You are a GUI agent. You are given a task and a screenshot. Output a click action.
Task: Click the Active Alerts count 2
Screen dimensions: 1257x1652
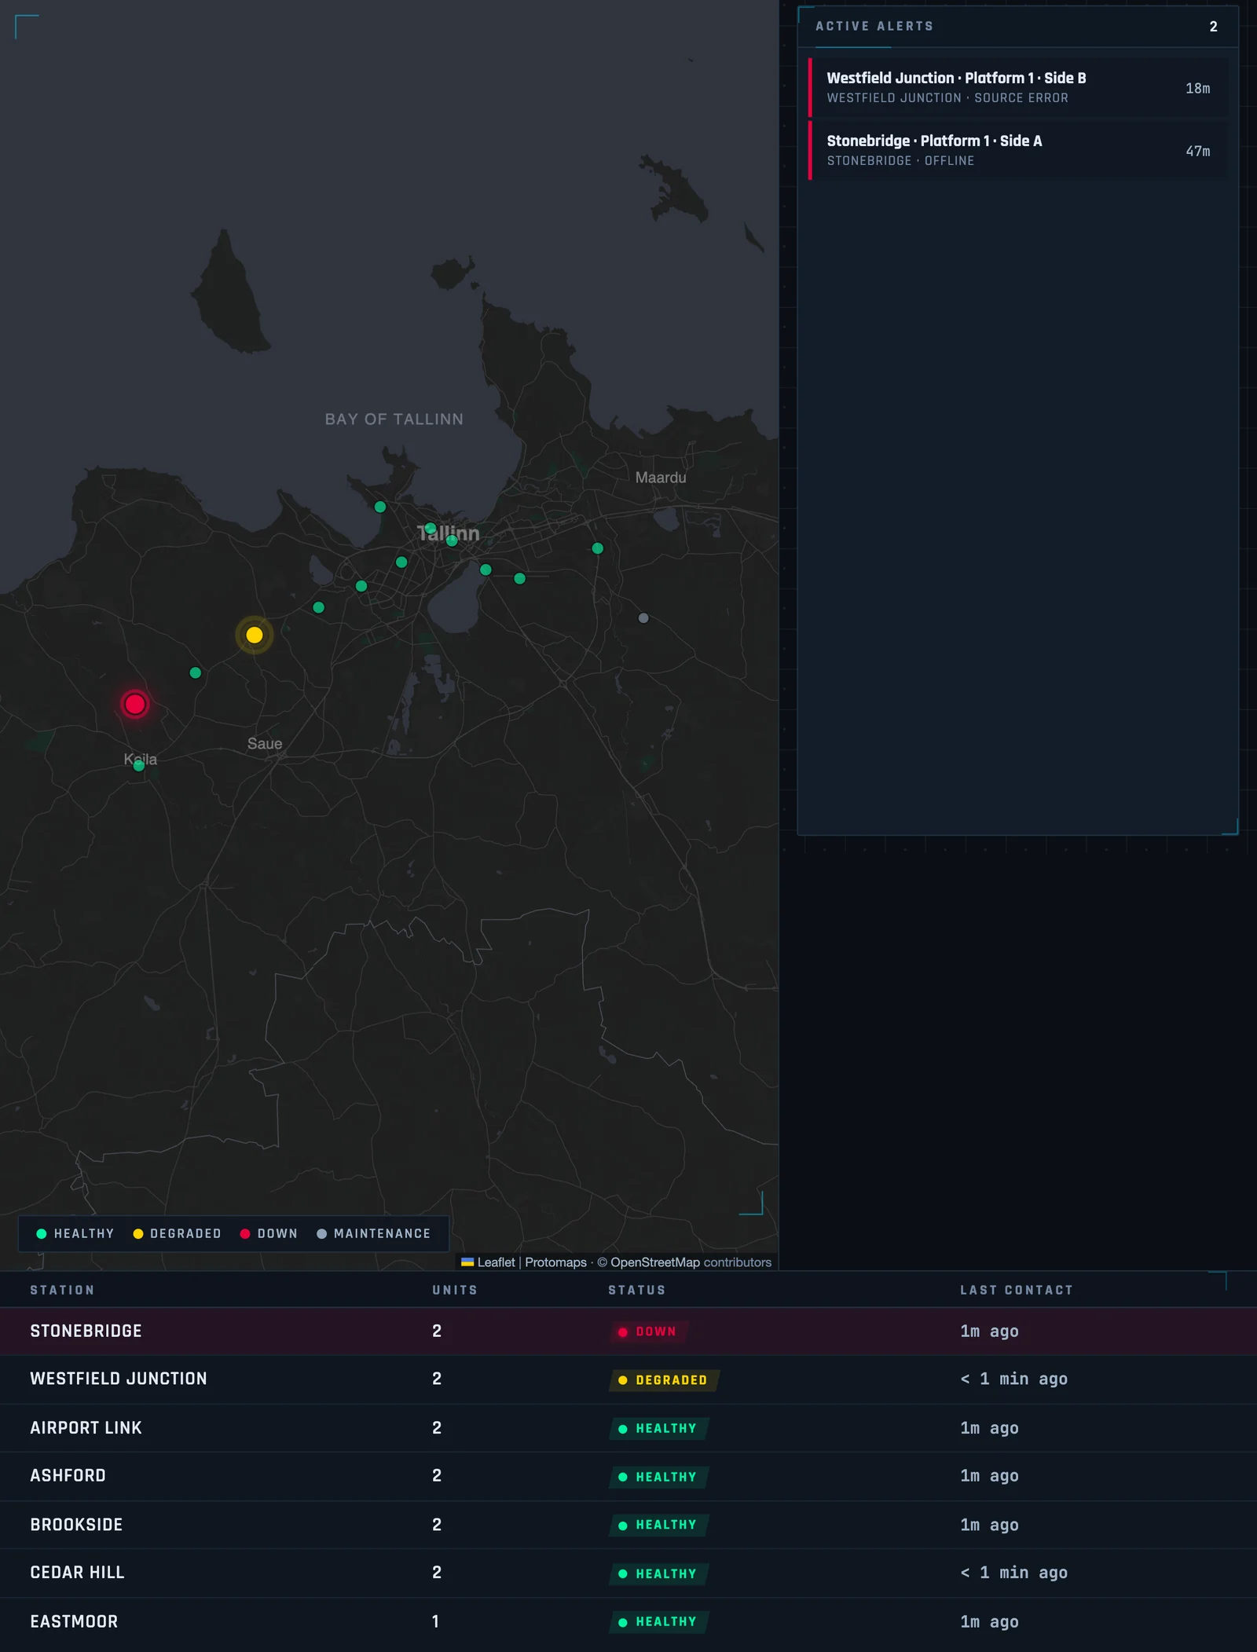1214,27
